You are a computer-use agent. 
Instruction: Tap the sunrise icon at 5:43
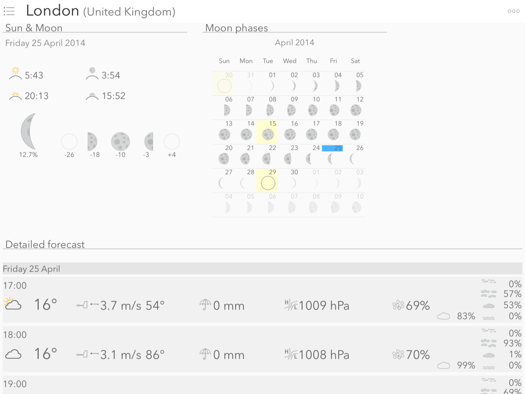[16, 74]
